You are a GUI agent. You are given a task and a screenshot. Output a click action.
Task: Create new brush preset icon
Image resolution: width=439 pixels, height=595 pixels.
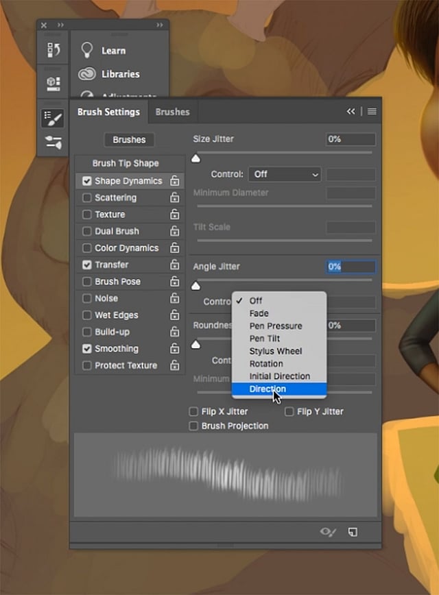coord(353,532)
